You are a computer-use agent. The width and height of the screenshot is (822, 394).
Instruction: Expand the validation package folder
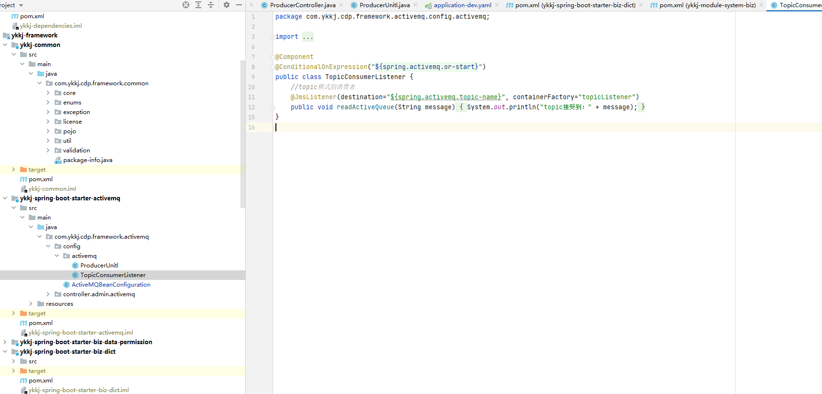[x=48, y=150]
